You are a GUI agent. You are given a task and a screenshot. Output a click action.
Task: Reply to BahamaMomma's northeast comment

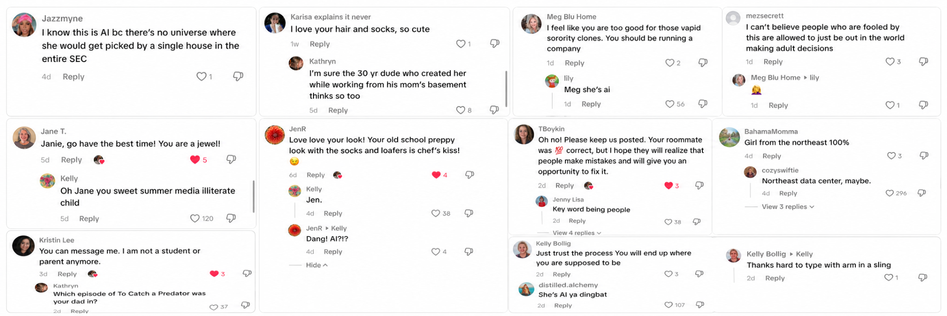tap(772, 156)
